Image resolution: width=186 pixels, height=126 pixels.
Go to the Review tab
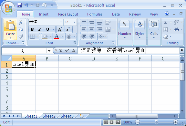pyautogui.click(x=135, y=14)
